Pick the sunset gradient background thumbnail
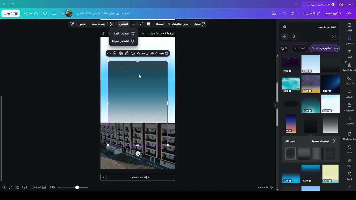Image resolution: width=356 pixels, height=200 pixels. (291, 124)
